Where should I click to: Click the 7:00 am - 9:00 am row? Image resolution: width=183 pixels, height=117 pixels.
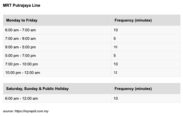pyautogui.click(x=92, y=39)
